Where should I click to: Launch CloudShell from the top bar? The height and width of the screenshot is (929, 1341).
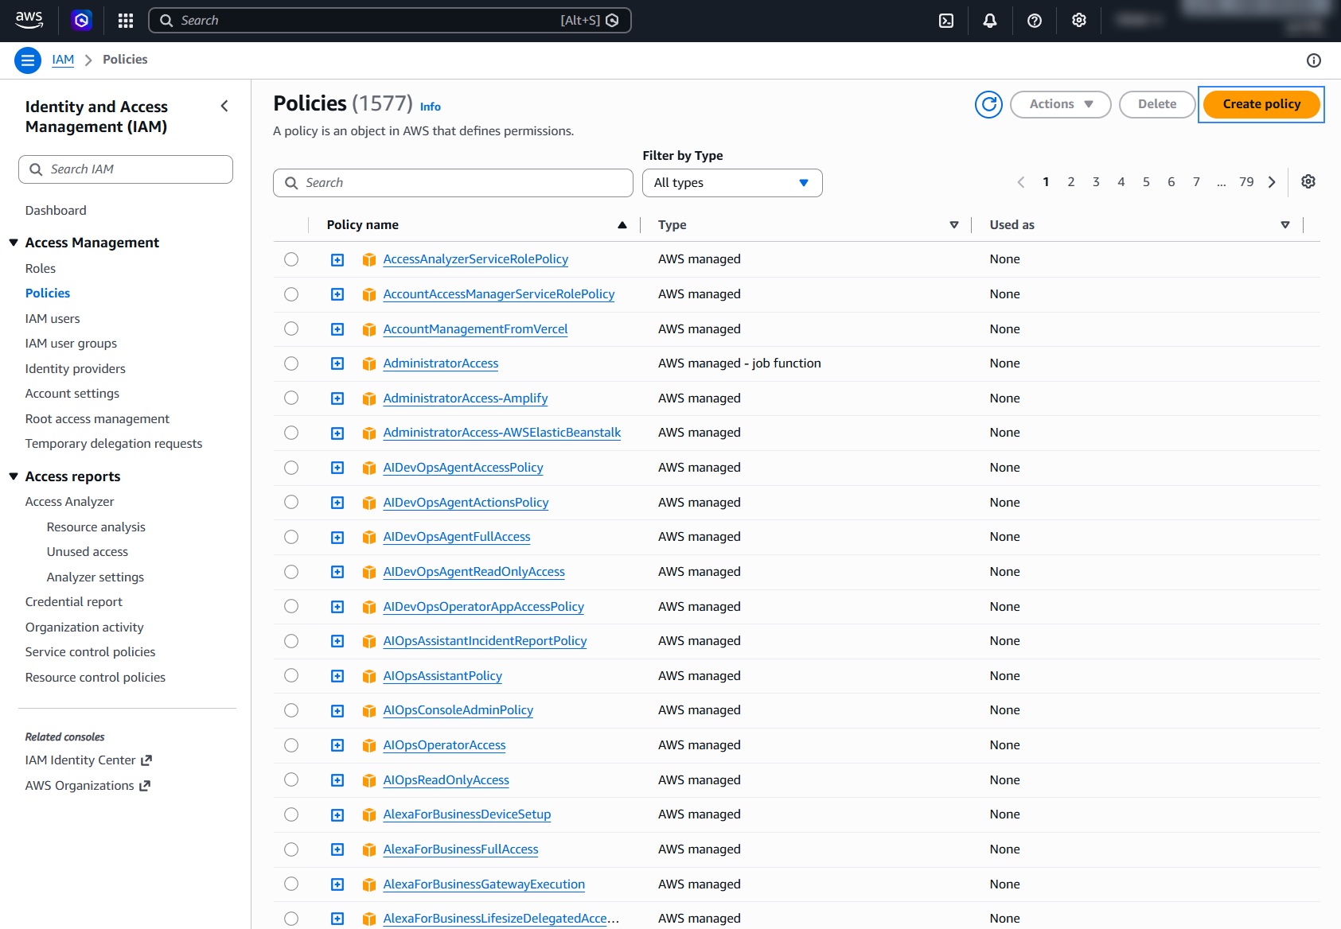pyautogui.click(x=946, y=21)
